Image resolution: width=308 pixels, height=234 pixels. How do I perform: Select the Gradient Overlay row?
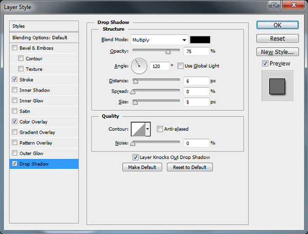point(44,132)
